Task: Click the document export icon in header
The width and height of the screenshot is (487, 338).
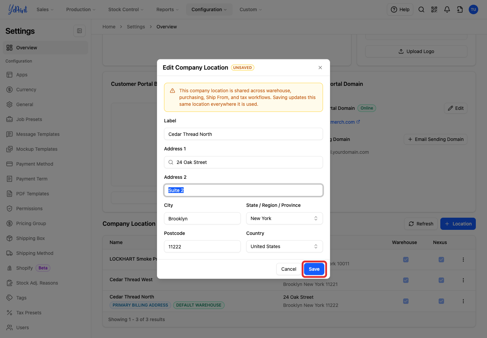Action: point(460,9)
